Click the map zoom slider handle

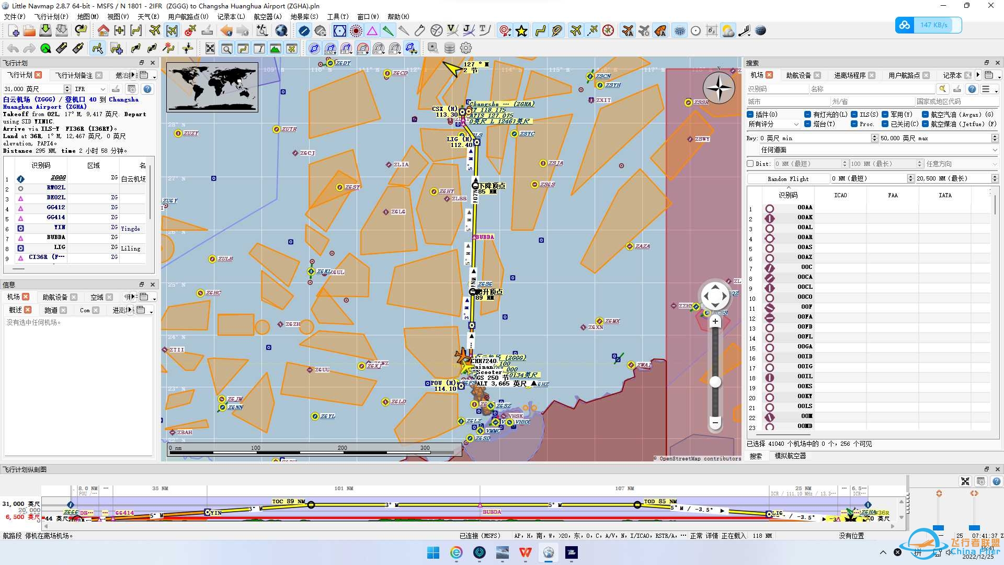(715, 382)
